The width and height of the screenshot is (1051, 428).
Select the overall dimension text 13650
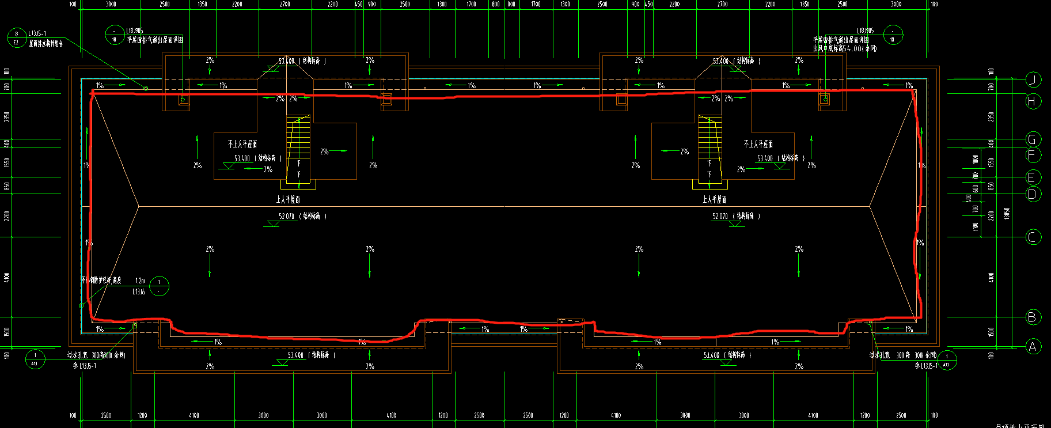[x=1007, y=214]
